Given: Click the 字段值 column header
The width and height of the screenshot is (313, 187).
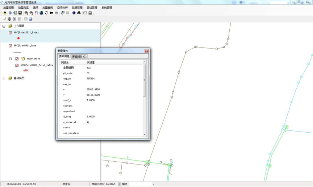Looking at the screenshot, I should (91, 62).
